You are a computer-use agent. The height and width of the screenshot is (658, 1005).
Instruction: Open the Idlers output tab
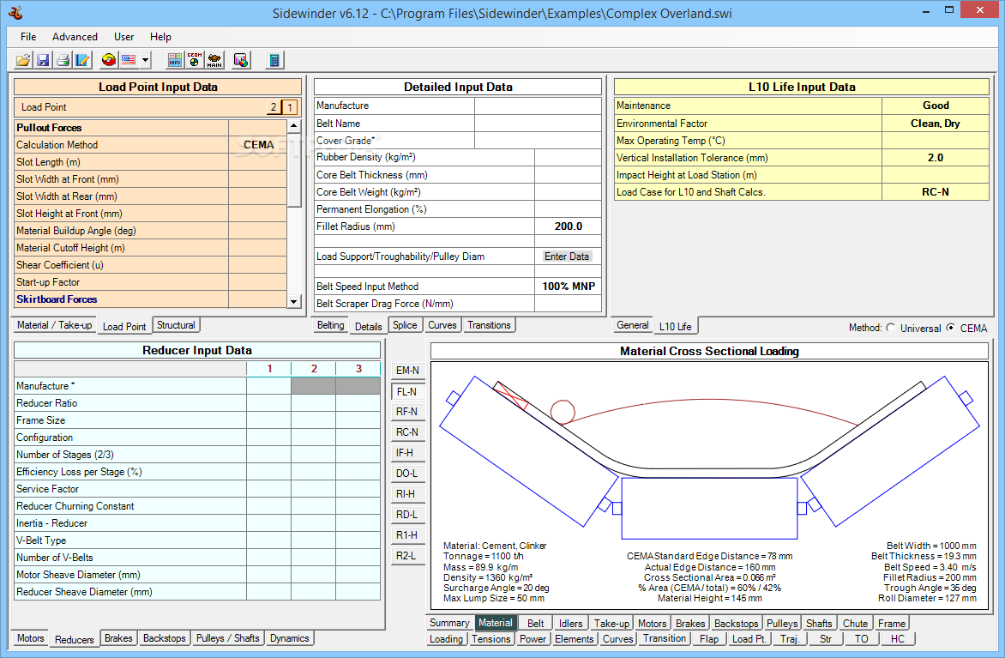coord(570,623)
